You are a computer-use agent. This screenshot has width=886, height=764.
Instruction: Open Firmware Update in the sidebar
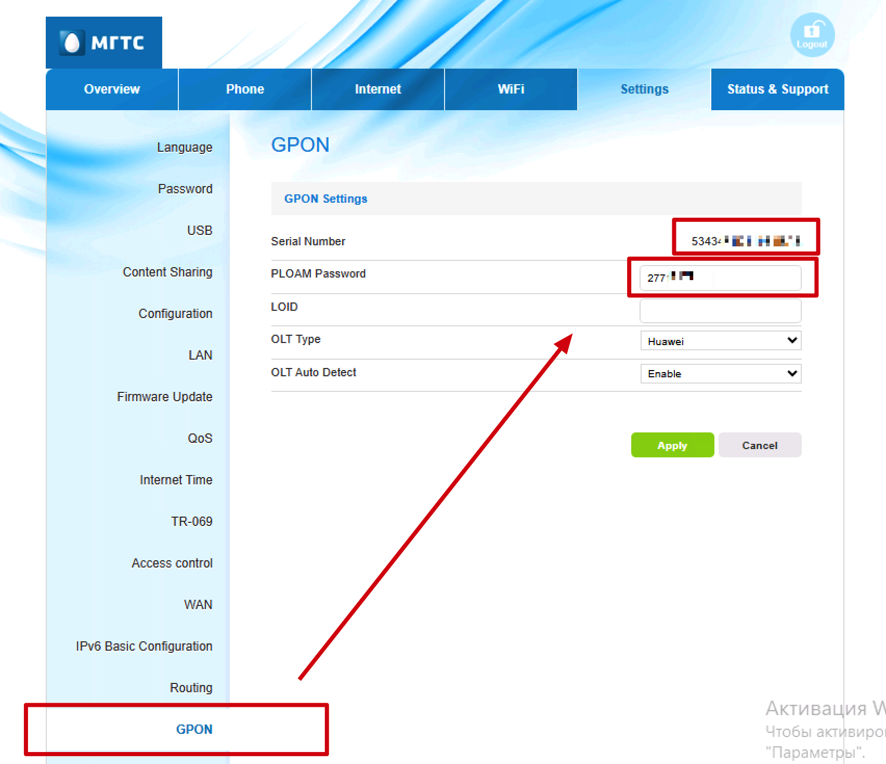[x=164, y=397]
